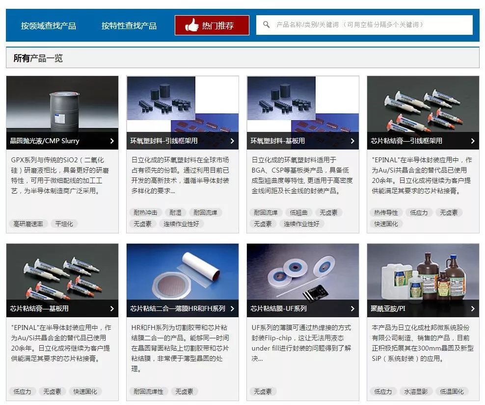Click the 本产品为日立化成杜邦 description text

[x=423, y=343]
